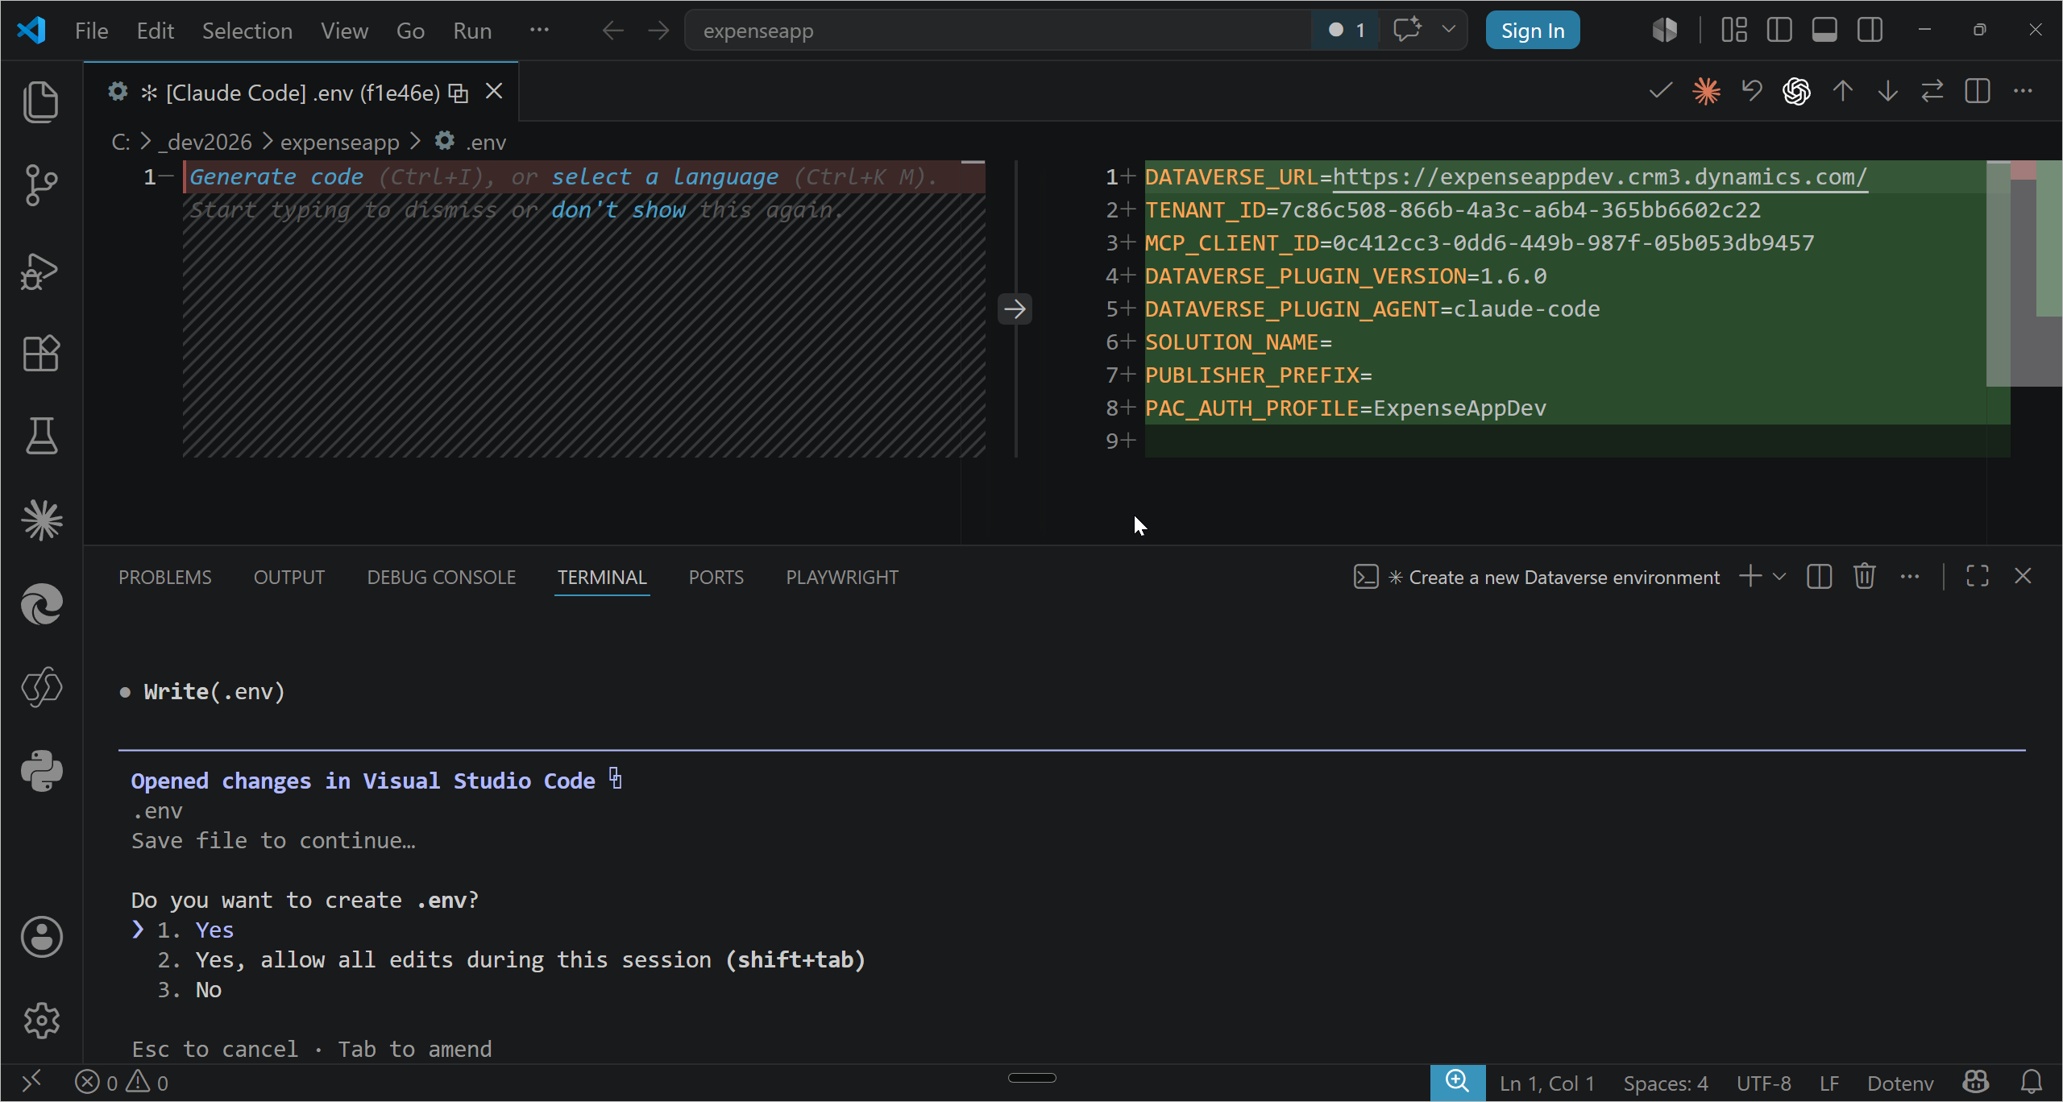Open the Run and Debug view
Viewport: 2063px width, 1102px height.
tap(41, 271)
